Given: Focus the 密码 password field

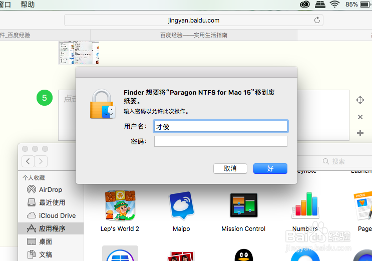Looking at the screenshot, I should (x=221, y=141).
